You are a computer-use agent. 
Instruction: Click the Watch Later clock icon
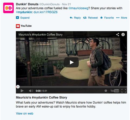106,91
